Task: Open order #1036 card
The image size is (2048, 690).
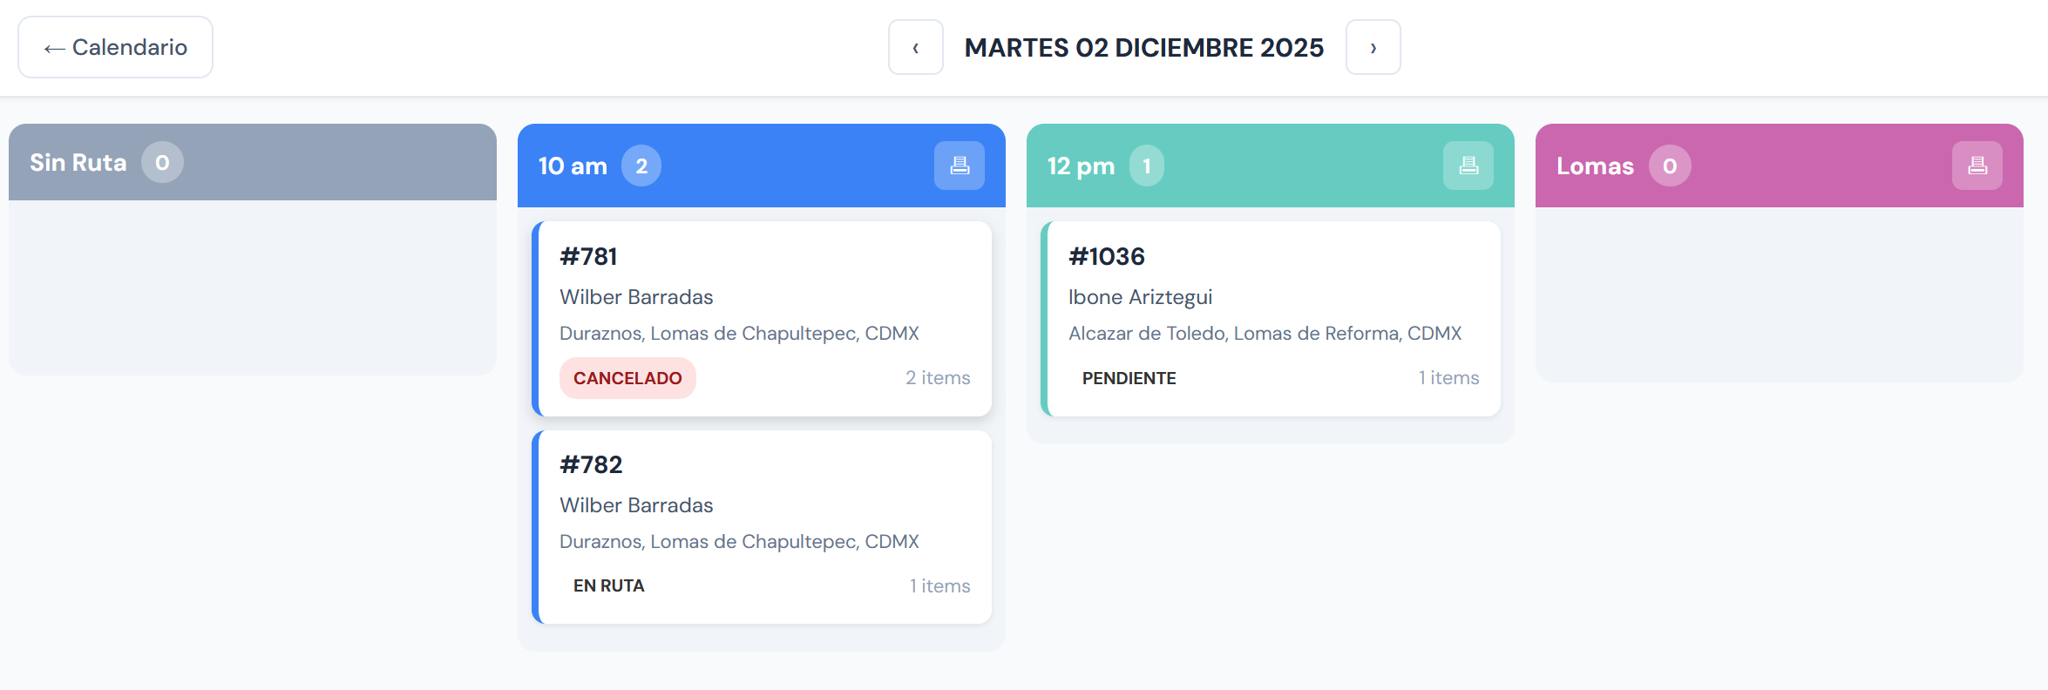Action: 1271,296
